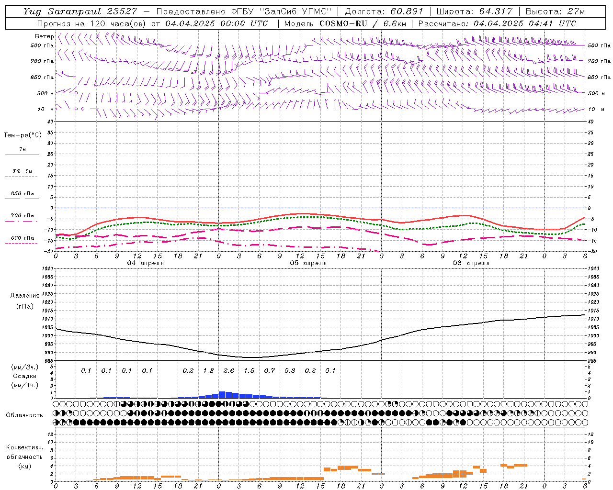Viewport: 613px width, 490px height.
Task: Click the station title "Yug_Saranpaul_23527"
Action: (79, 11)
